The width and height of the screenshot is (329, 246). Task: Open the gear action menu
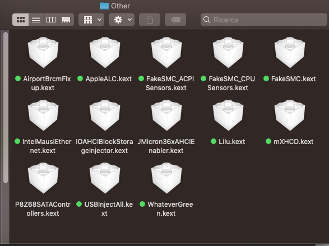coord(122,20)
